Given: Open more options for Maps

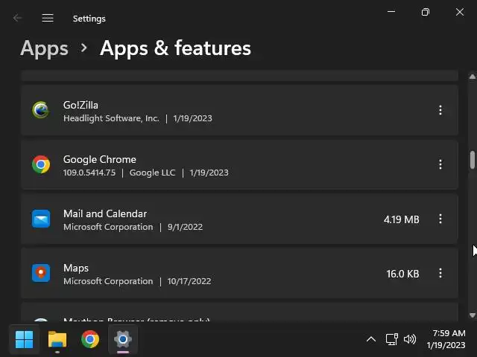Looking at the screenshot, I should click(x=440, y=273).
